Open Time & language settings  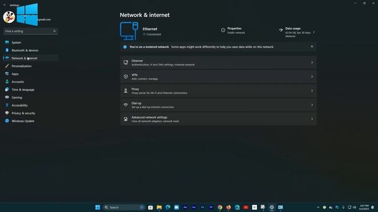click(31, 90)
